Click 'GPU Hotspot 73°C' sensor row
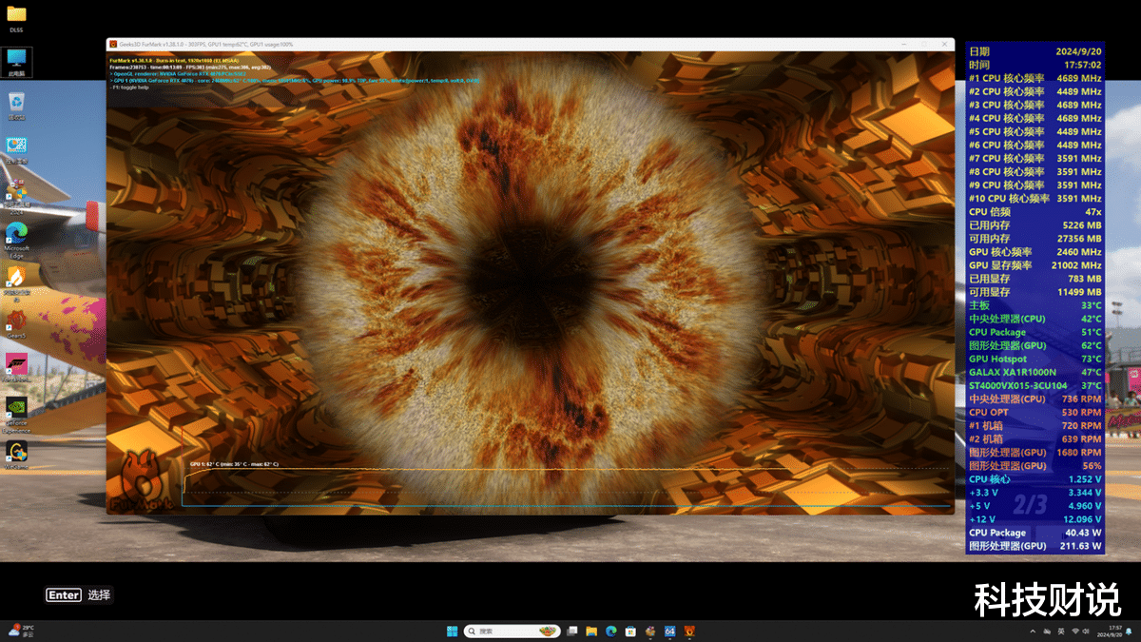 point(1035,359)
